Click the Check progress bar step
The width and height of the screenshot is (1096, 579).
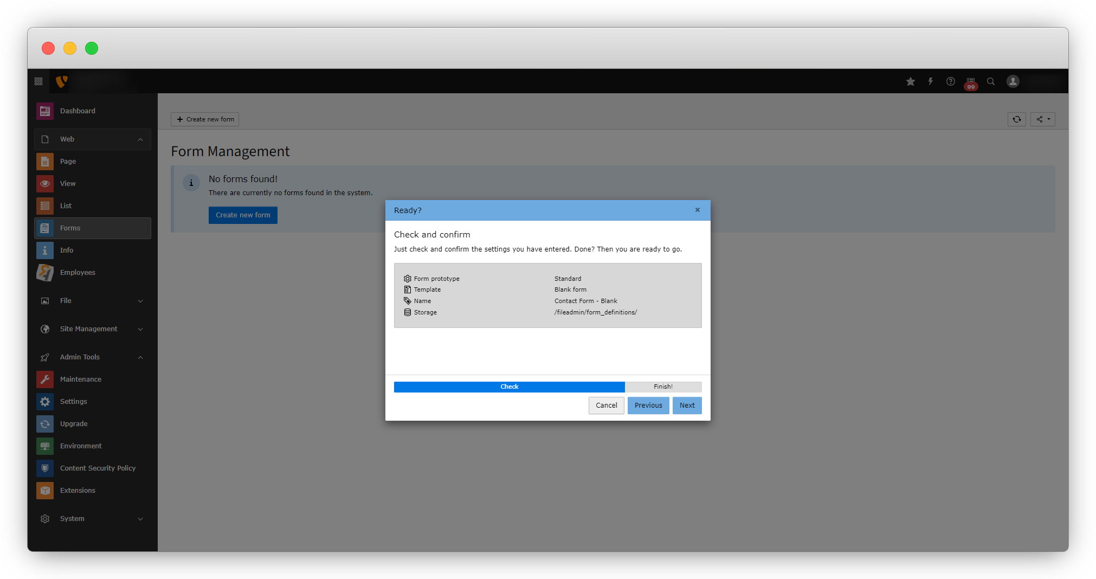[509, 387]
